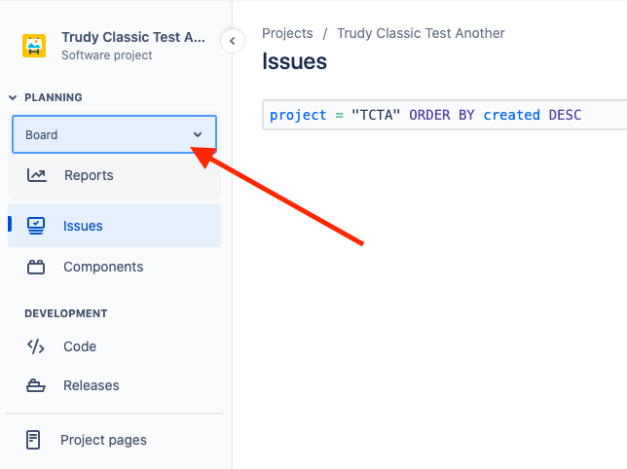Click the Project pages document icon
This screenshot has width=627, height=469.
(34, 440)
